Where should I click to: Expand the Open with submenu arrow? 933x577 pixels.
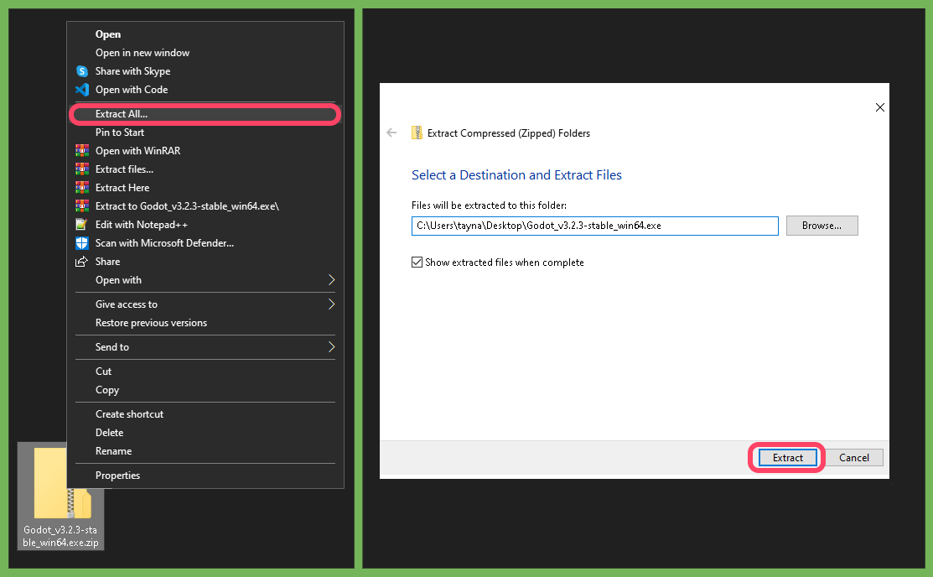tap(331, 280)
